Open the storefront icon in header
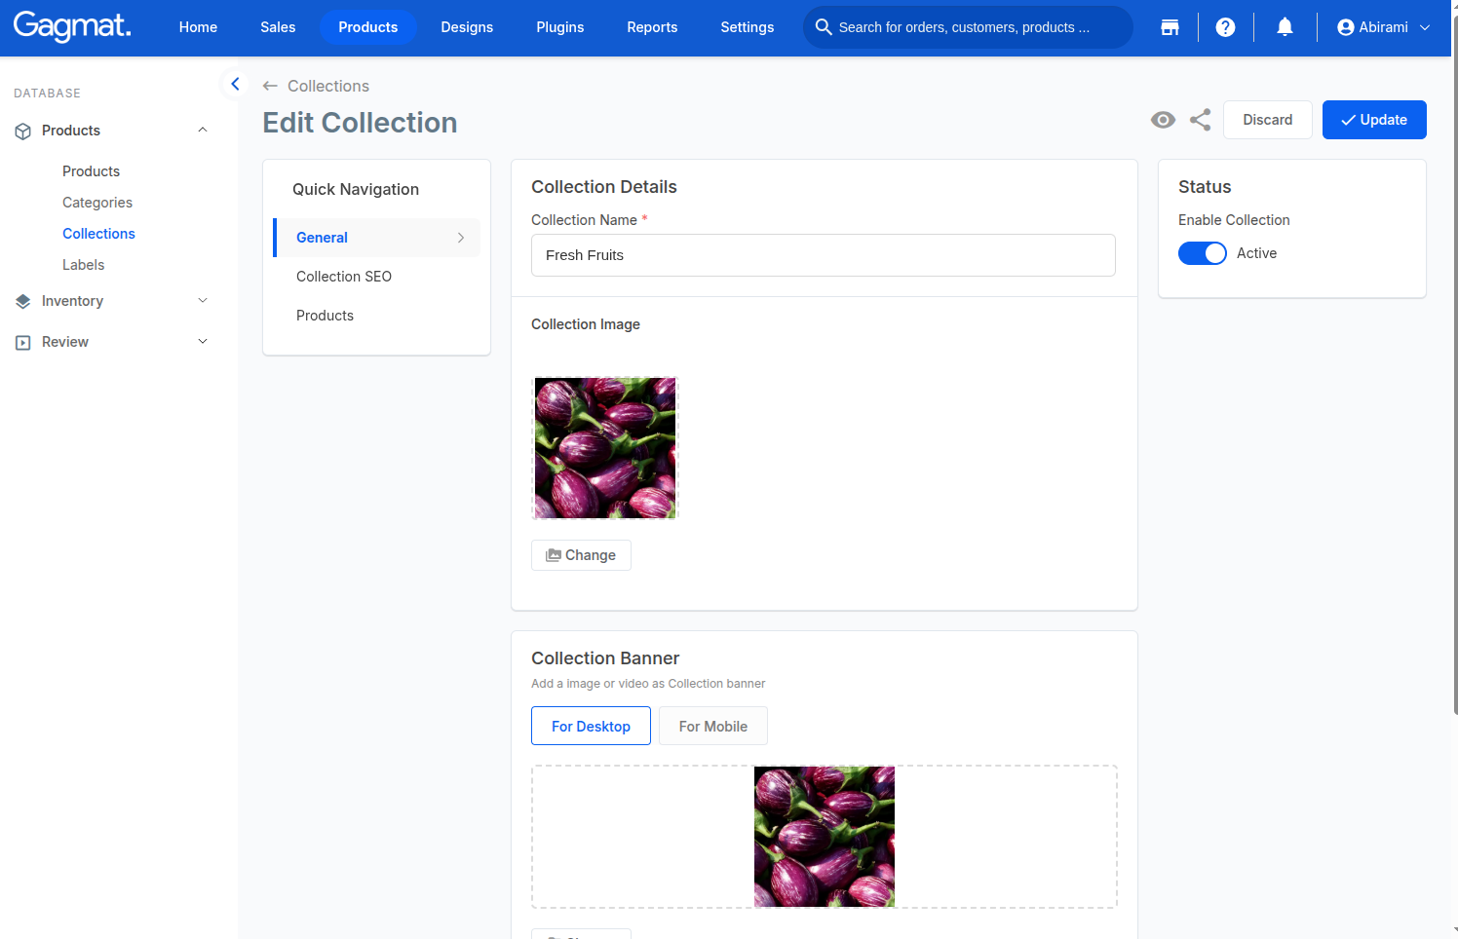This screenshot has height=939, width=1458. click(1170, 27)
